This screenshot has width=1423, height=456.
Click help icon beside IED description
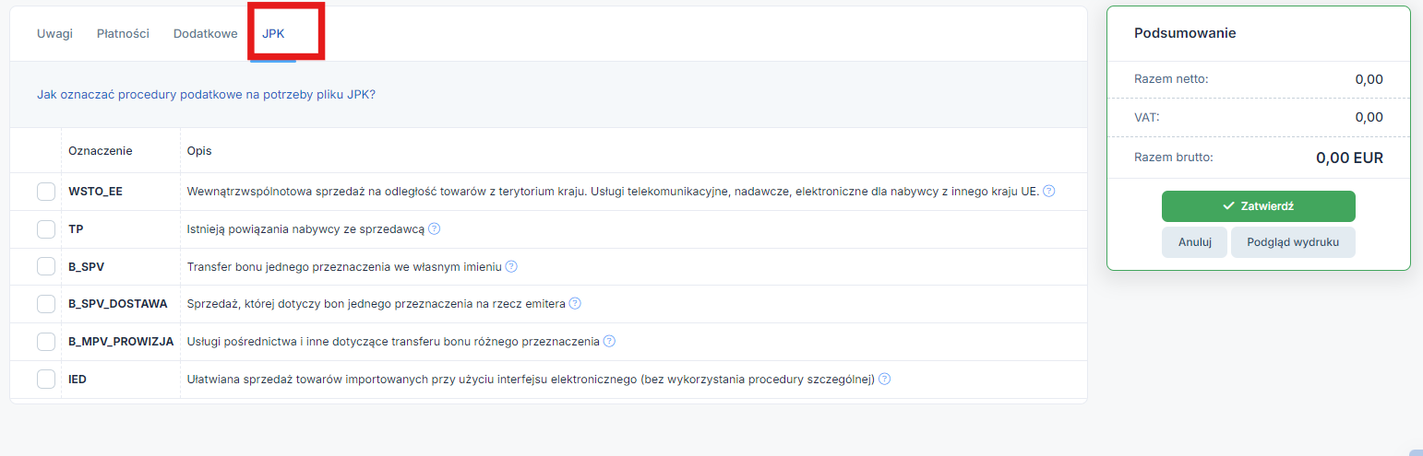tap(885, 379)
